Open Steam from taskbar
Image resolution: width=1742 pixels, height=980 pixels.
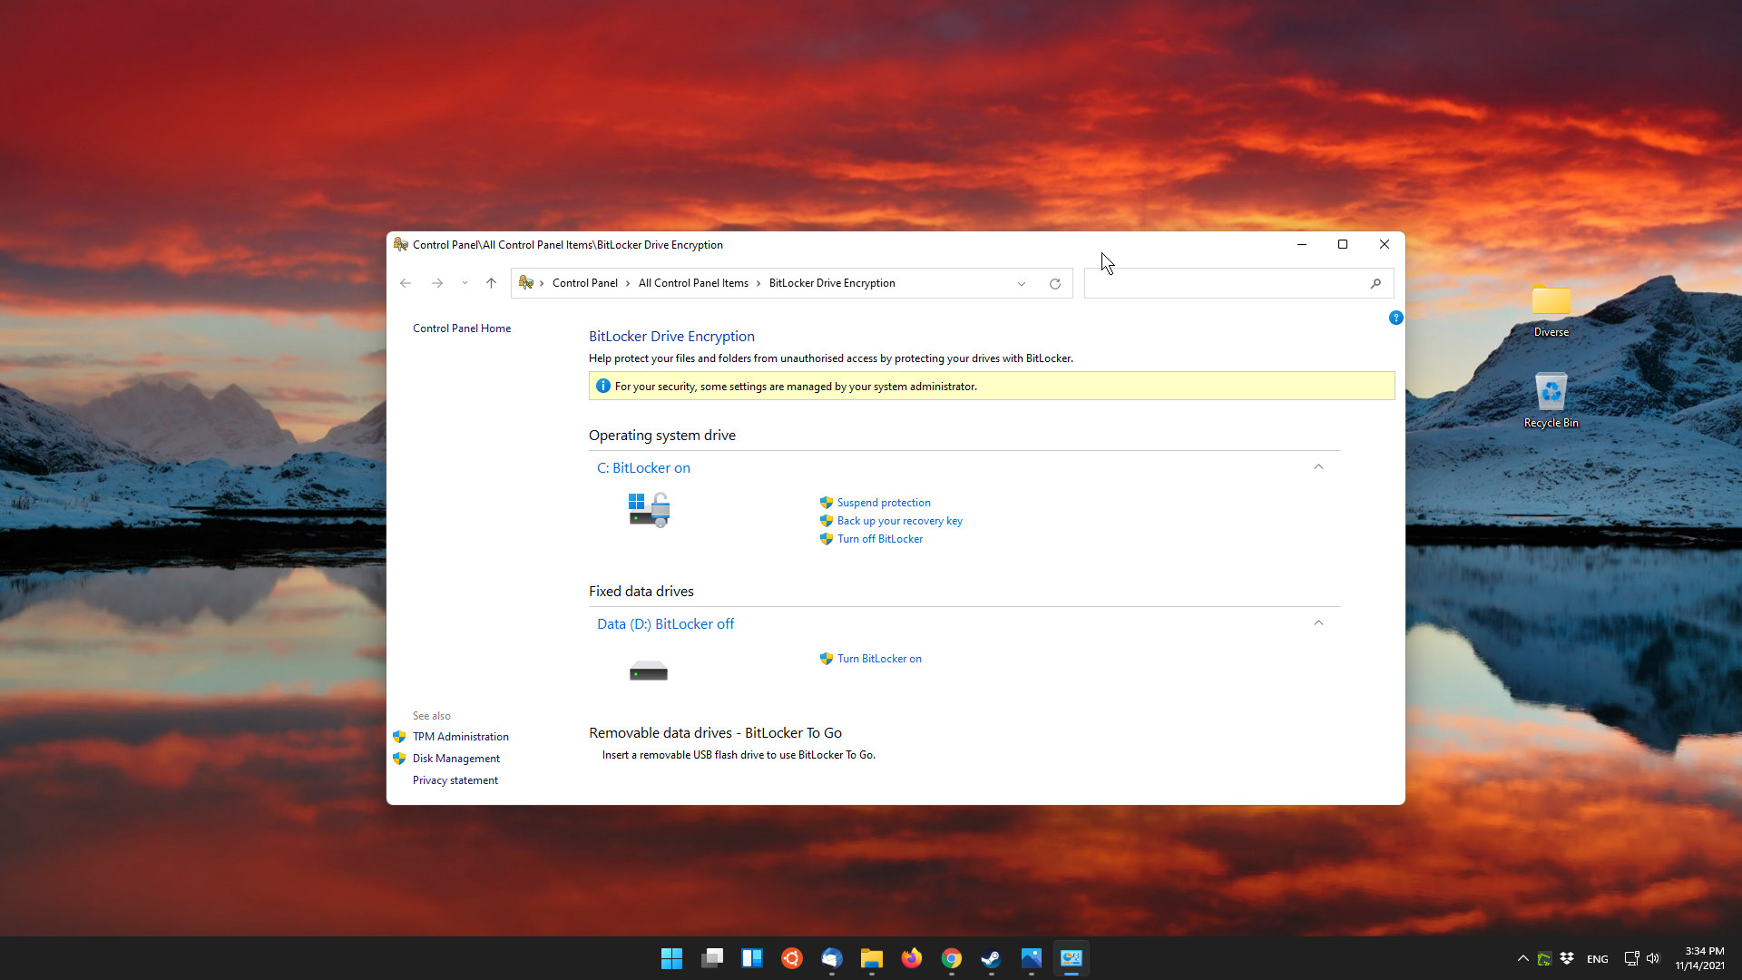pyautogui.click(x=992, y=958)
